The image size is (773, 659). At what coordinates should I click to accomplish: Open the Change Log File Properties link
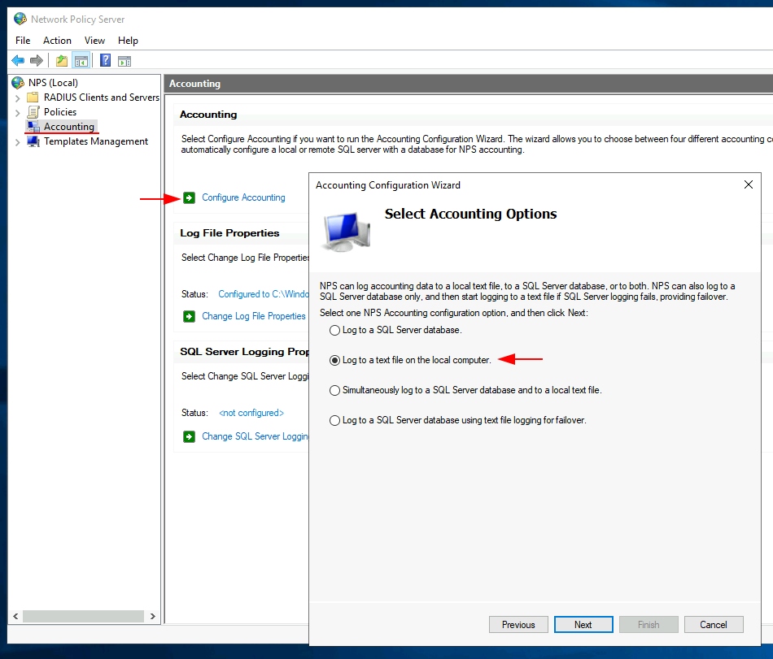pyautogui.click(x=254, y=316)
